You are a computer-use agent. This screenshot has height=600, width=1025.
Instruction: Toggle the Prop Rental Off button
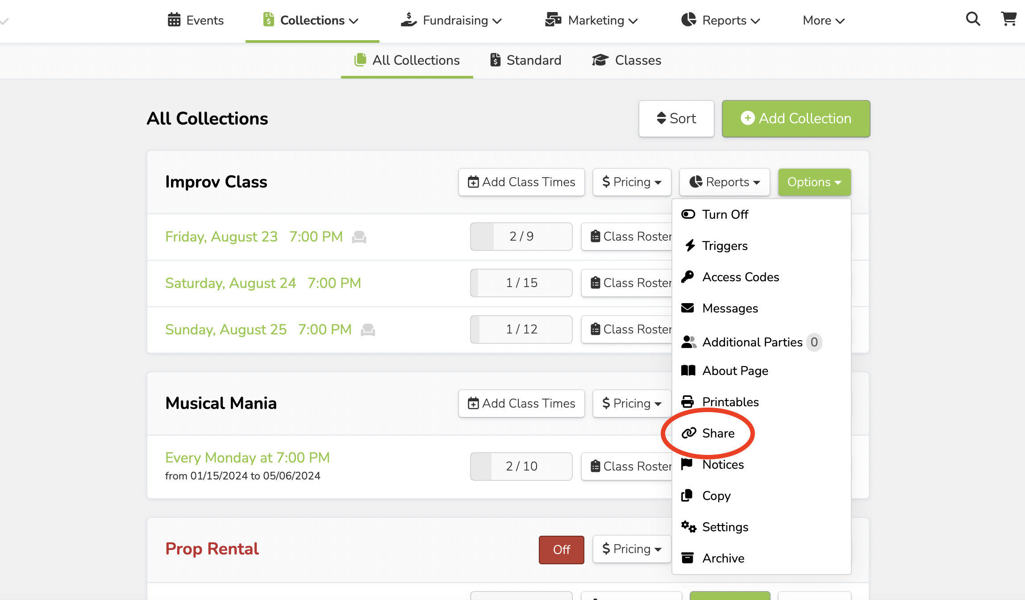[561, 550]
